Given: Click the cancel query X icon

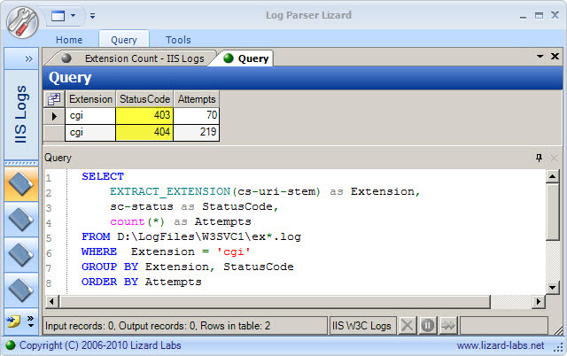Looking at the screenshot, I should click(x=408, y=326).
